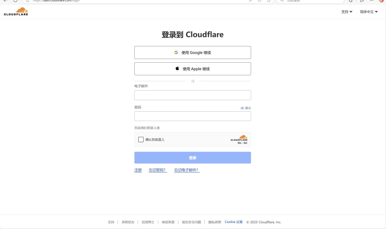The width and height of the screenshot is (386, 229).
Task: Open the 简体中文 language dropdown
Action: [369, 12]
